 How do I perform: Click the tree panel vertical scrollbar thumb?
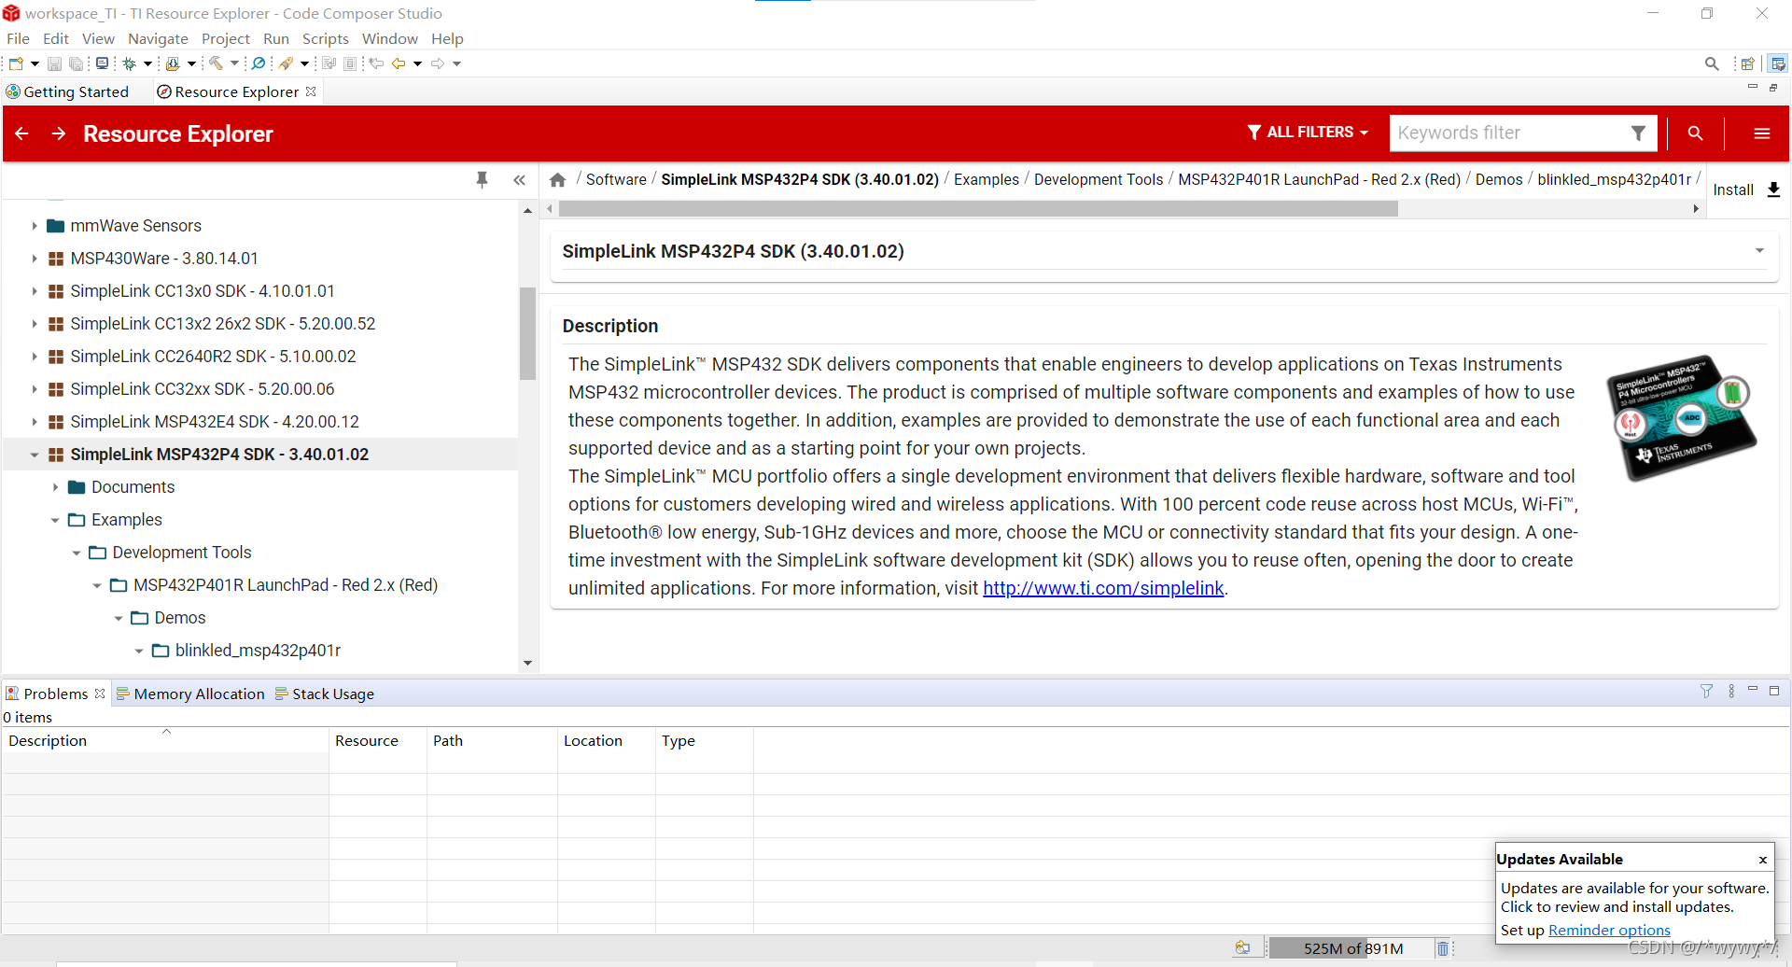click(x=527, y=333)
